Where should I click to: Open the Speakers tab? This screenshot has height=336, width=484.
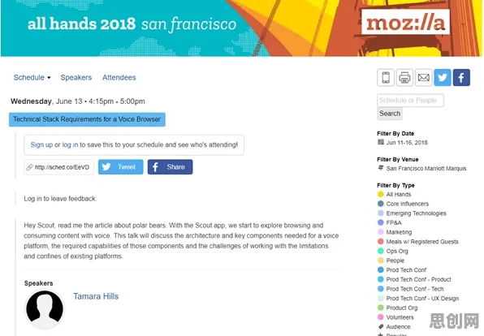76,77
